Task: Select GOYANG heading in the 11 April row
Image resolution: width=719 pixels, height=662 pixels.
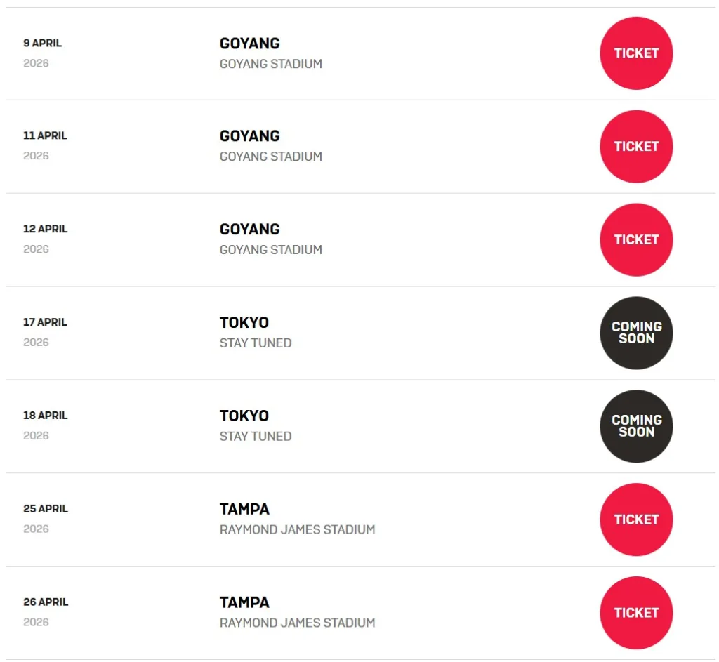Action: (x=250, y=136)
